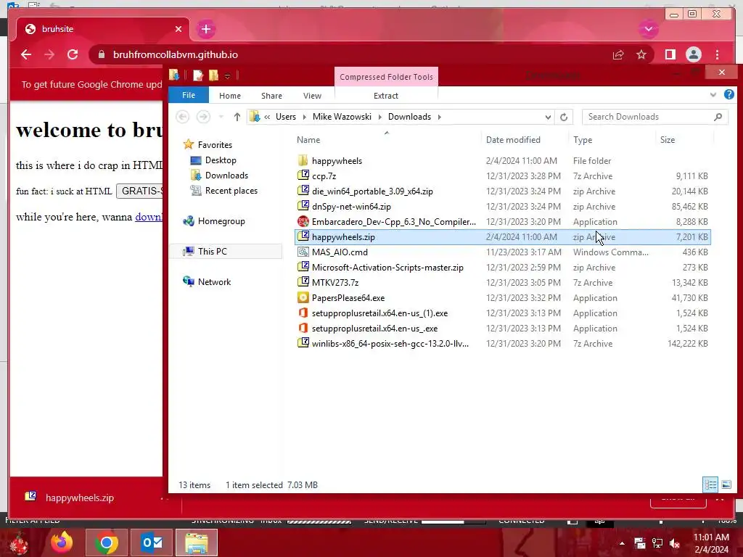Click Mike Wazowski in the breadcrumb
Screen dimensions: 743x557
click(x=342, y=117)
